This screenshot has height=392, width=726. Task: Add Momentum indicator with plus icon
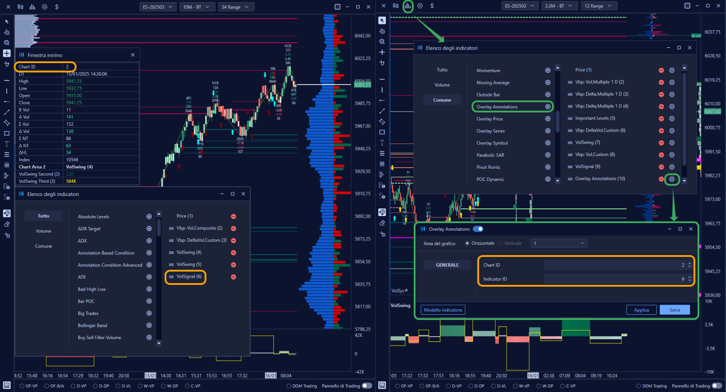point(548,70)
